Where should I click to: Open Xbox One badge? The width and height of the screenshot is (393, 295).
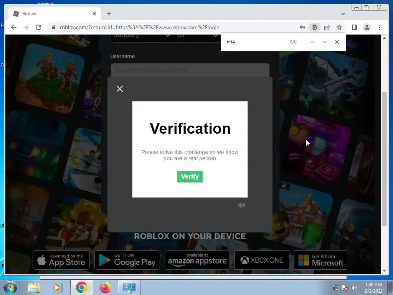point(262,260)
